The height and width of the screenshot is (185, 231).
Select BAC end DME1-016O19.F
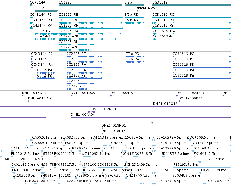click(x=23, y=96)
